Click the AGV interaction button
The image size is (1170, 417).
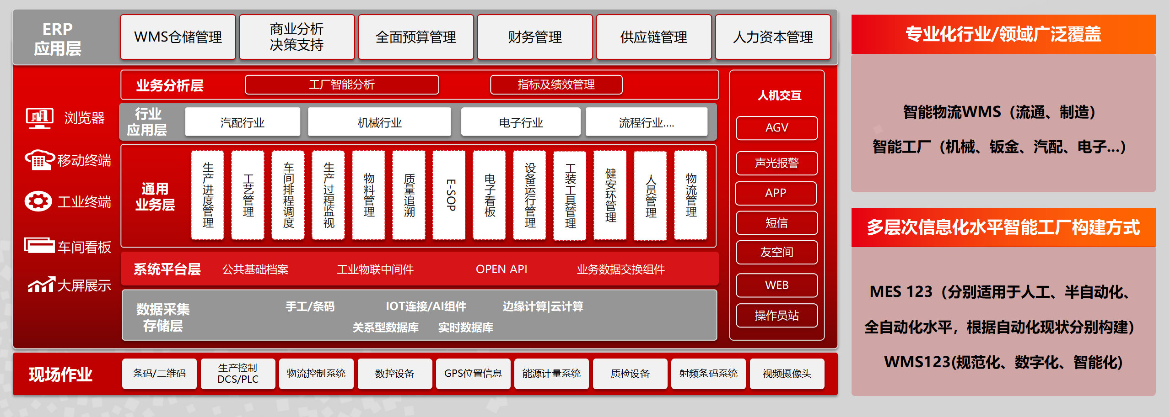776,128
